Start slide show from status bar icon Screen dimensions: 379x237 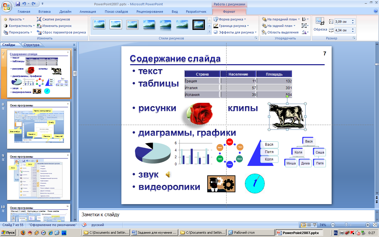coord(315,225)
